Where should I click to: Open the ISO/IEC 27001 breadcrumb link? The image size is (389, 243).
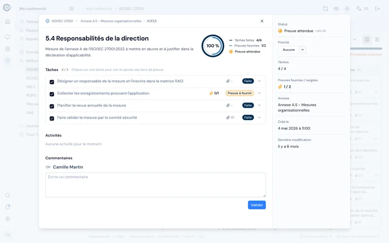[62, 21]
